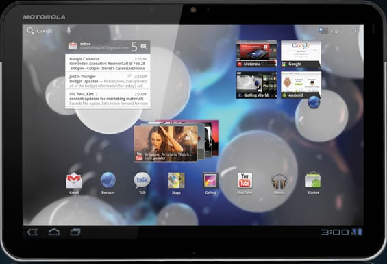
Task: Open the Google search box
Action: coord(40,31)
